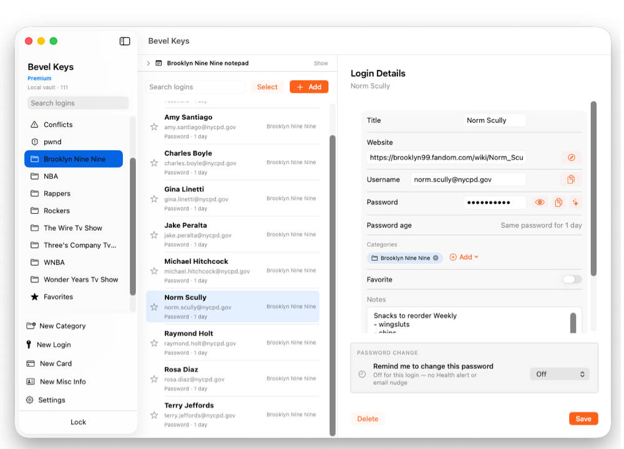Click the Select button

[x=267, y=87]
